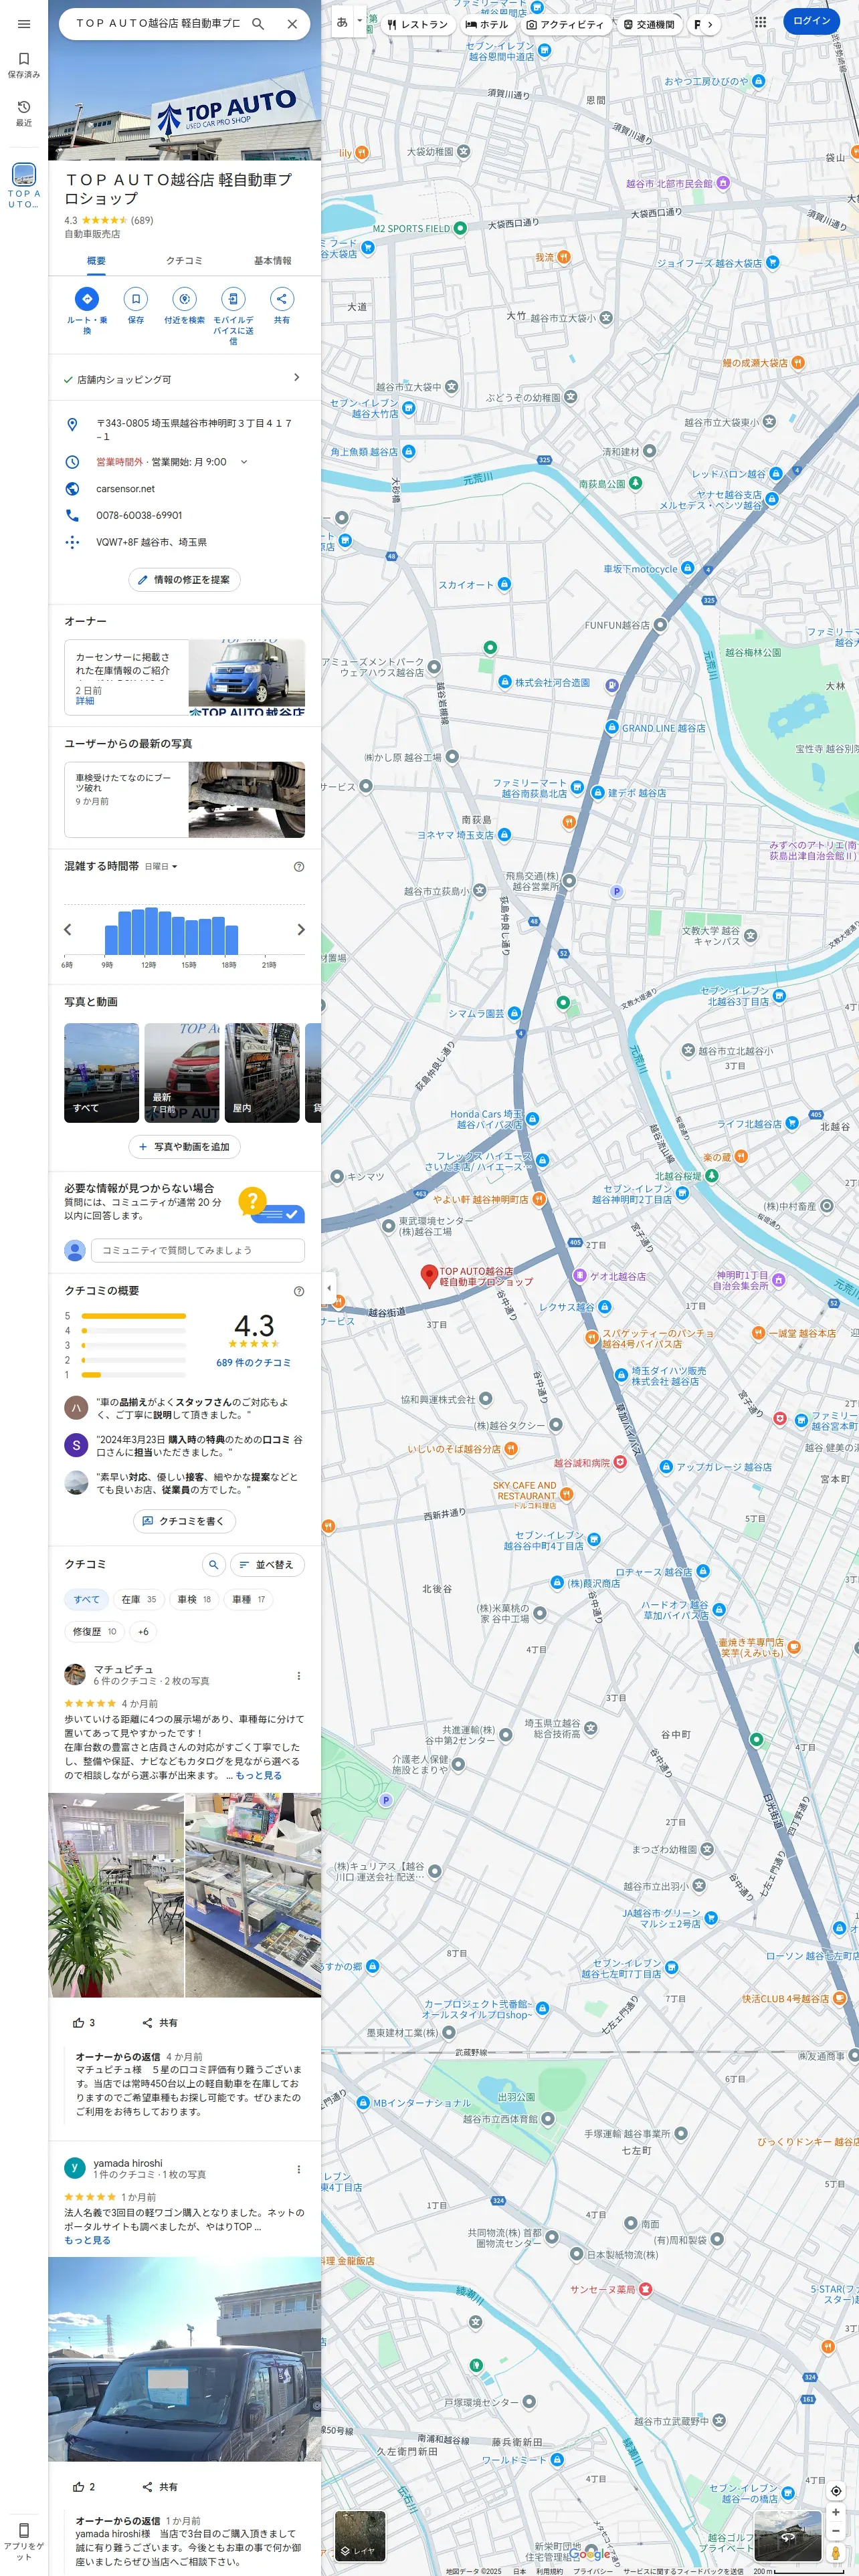The height and width of the screenshot is (2576, 859).
Task: Expand the business hours dropdown arrow
Action: (x=243, y=462)
